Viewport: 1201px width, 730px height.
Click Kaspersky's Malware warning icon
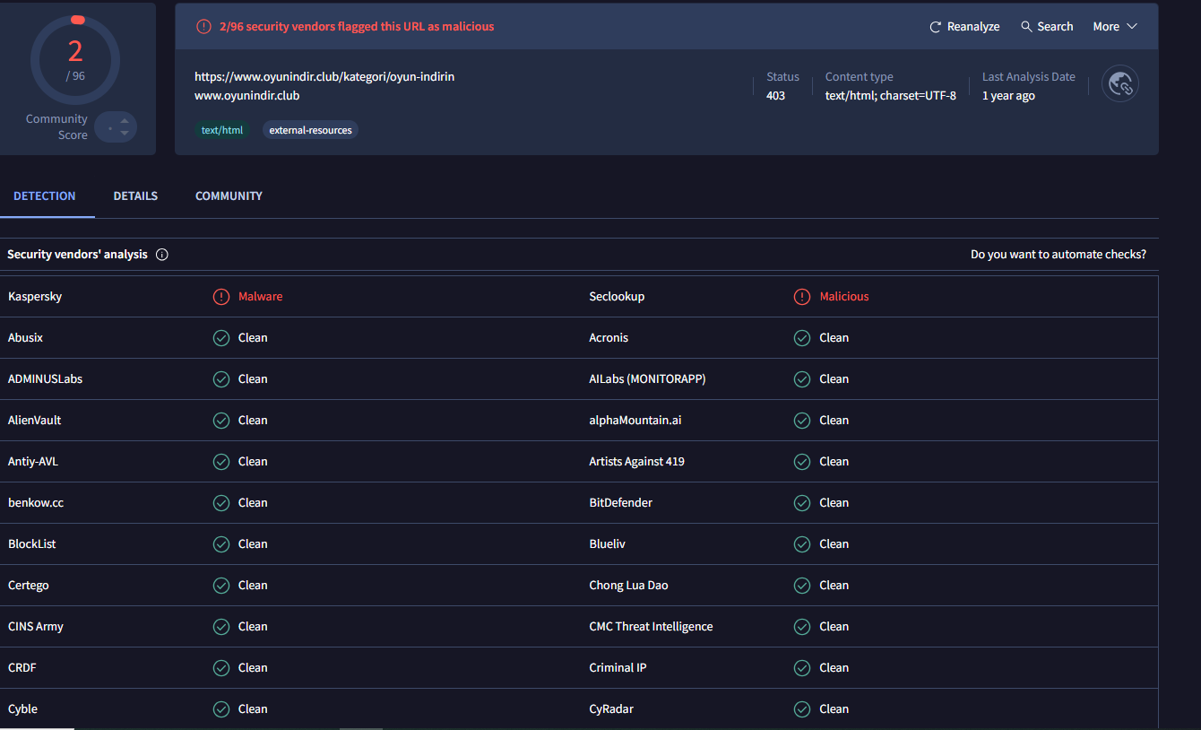point(221,297)
